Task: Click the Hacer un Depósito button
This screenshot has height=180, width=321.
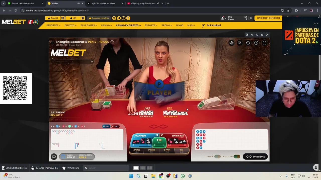Action: click(x=268, y=18)
